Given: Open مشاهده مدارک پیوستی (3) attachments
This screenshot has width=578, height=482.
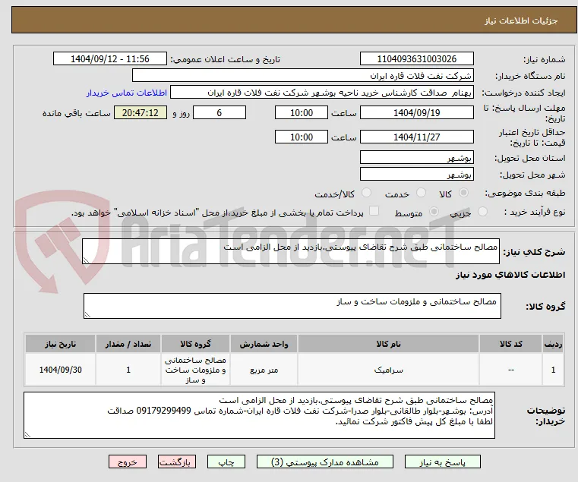Looking at the screenshot, I should [x=325, y=462].
